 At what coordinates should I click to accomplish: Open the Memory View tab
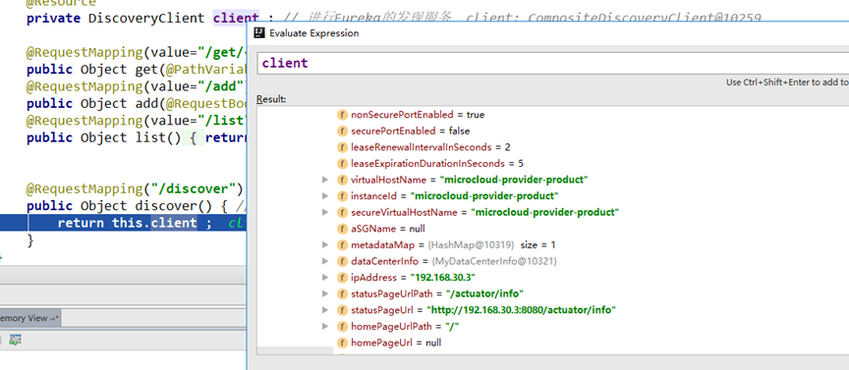(29, 318)
